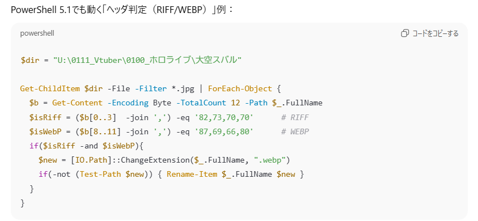Click the powershell language label
Viewport: 478px width, 221px height.
click(x=37, y=33)
